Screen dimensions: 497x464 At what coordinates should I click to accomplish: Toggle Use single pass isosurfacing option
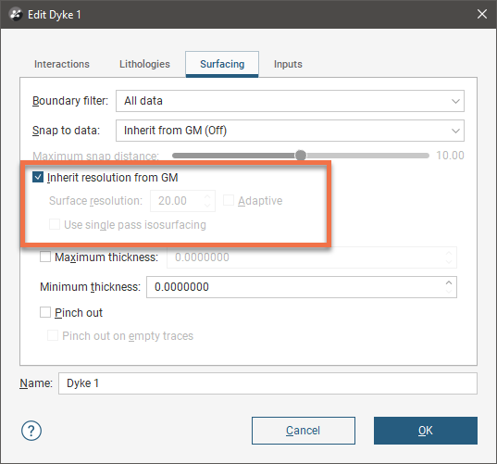click(55, 224)
